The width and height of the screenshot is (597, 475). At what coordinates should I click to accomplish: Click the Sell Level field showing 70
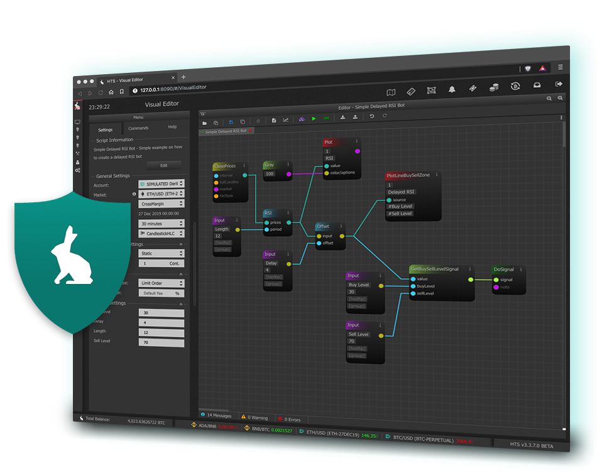click(162, 342)
